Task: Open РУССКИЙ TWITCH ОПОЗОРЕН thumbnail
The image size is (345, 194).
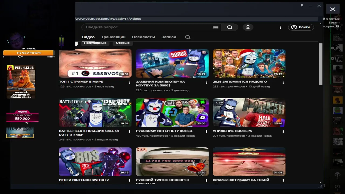Action: point(172,162)
